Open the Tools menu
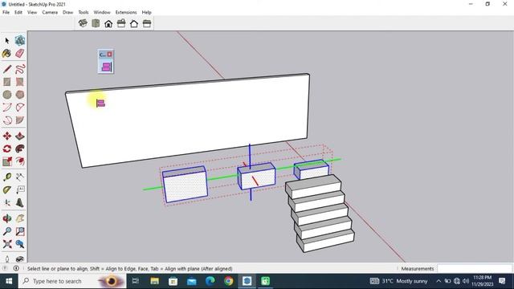The width and height of the screenshot is (514, 289). click(84, 12)
